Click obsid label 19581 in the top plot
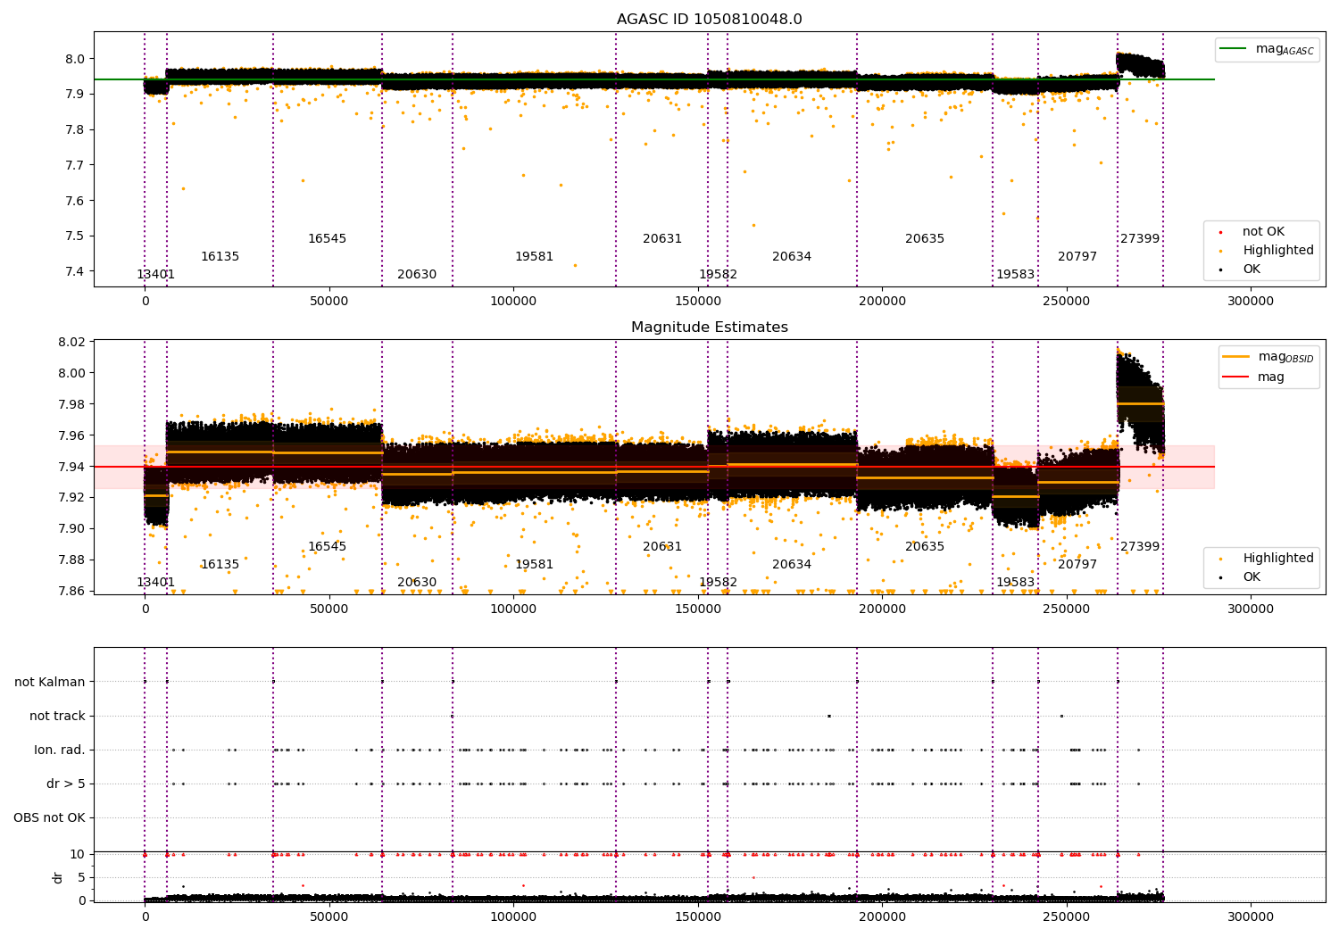Viewport: 1339px width, 937px height. [534, 257]
